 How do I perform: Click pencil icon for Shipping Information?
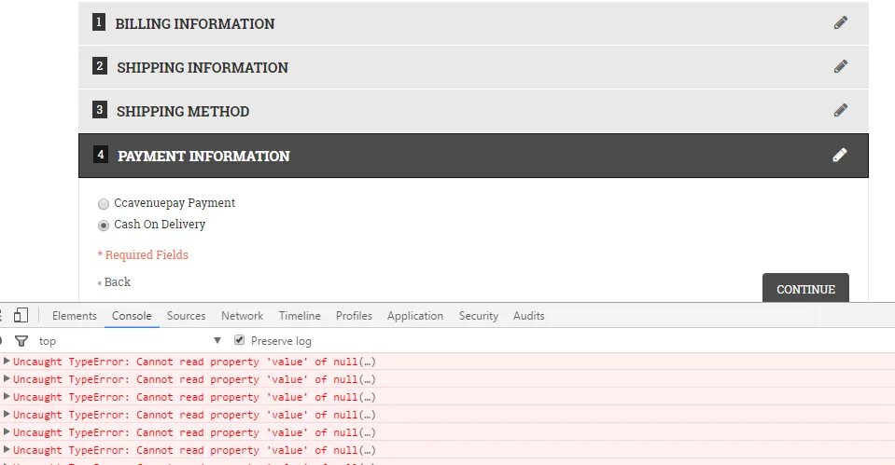pos(840,67)
